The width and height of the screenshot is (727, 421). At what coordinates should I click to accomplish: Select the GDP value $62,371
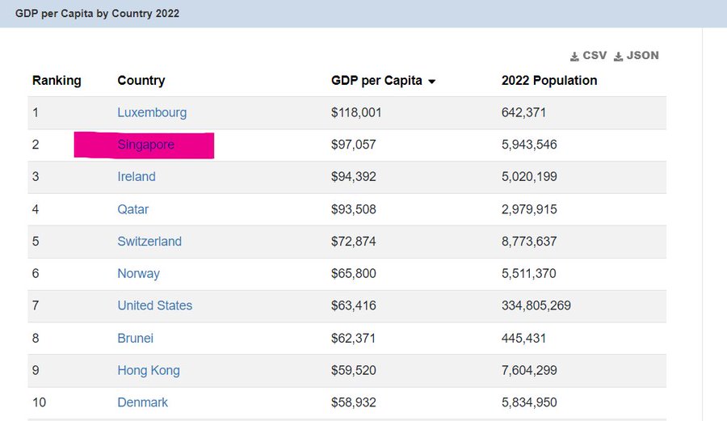353,338
